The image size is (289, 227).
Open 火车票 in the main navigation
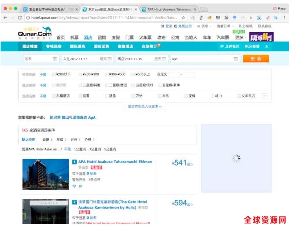145,37
